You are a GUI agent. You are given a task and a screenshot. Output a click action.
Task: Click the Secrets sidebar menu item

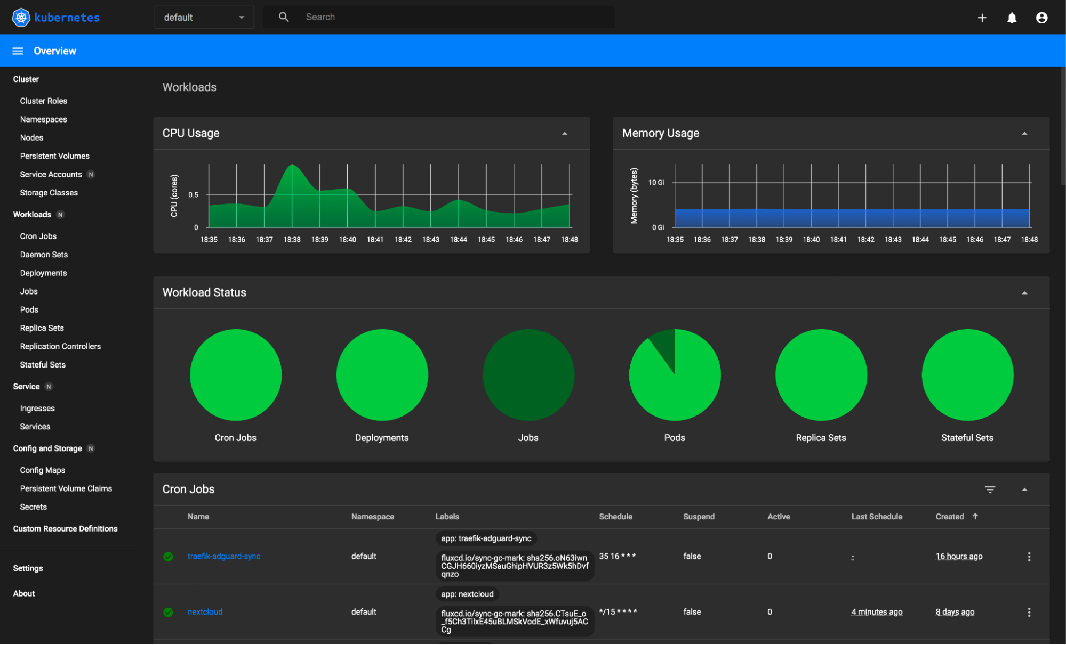pyautogui.click(x=34, y=507)
